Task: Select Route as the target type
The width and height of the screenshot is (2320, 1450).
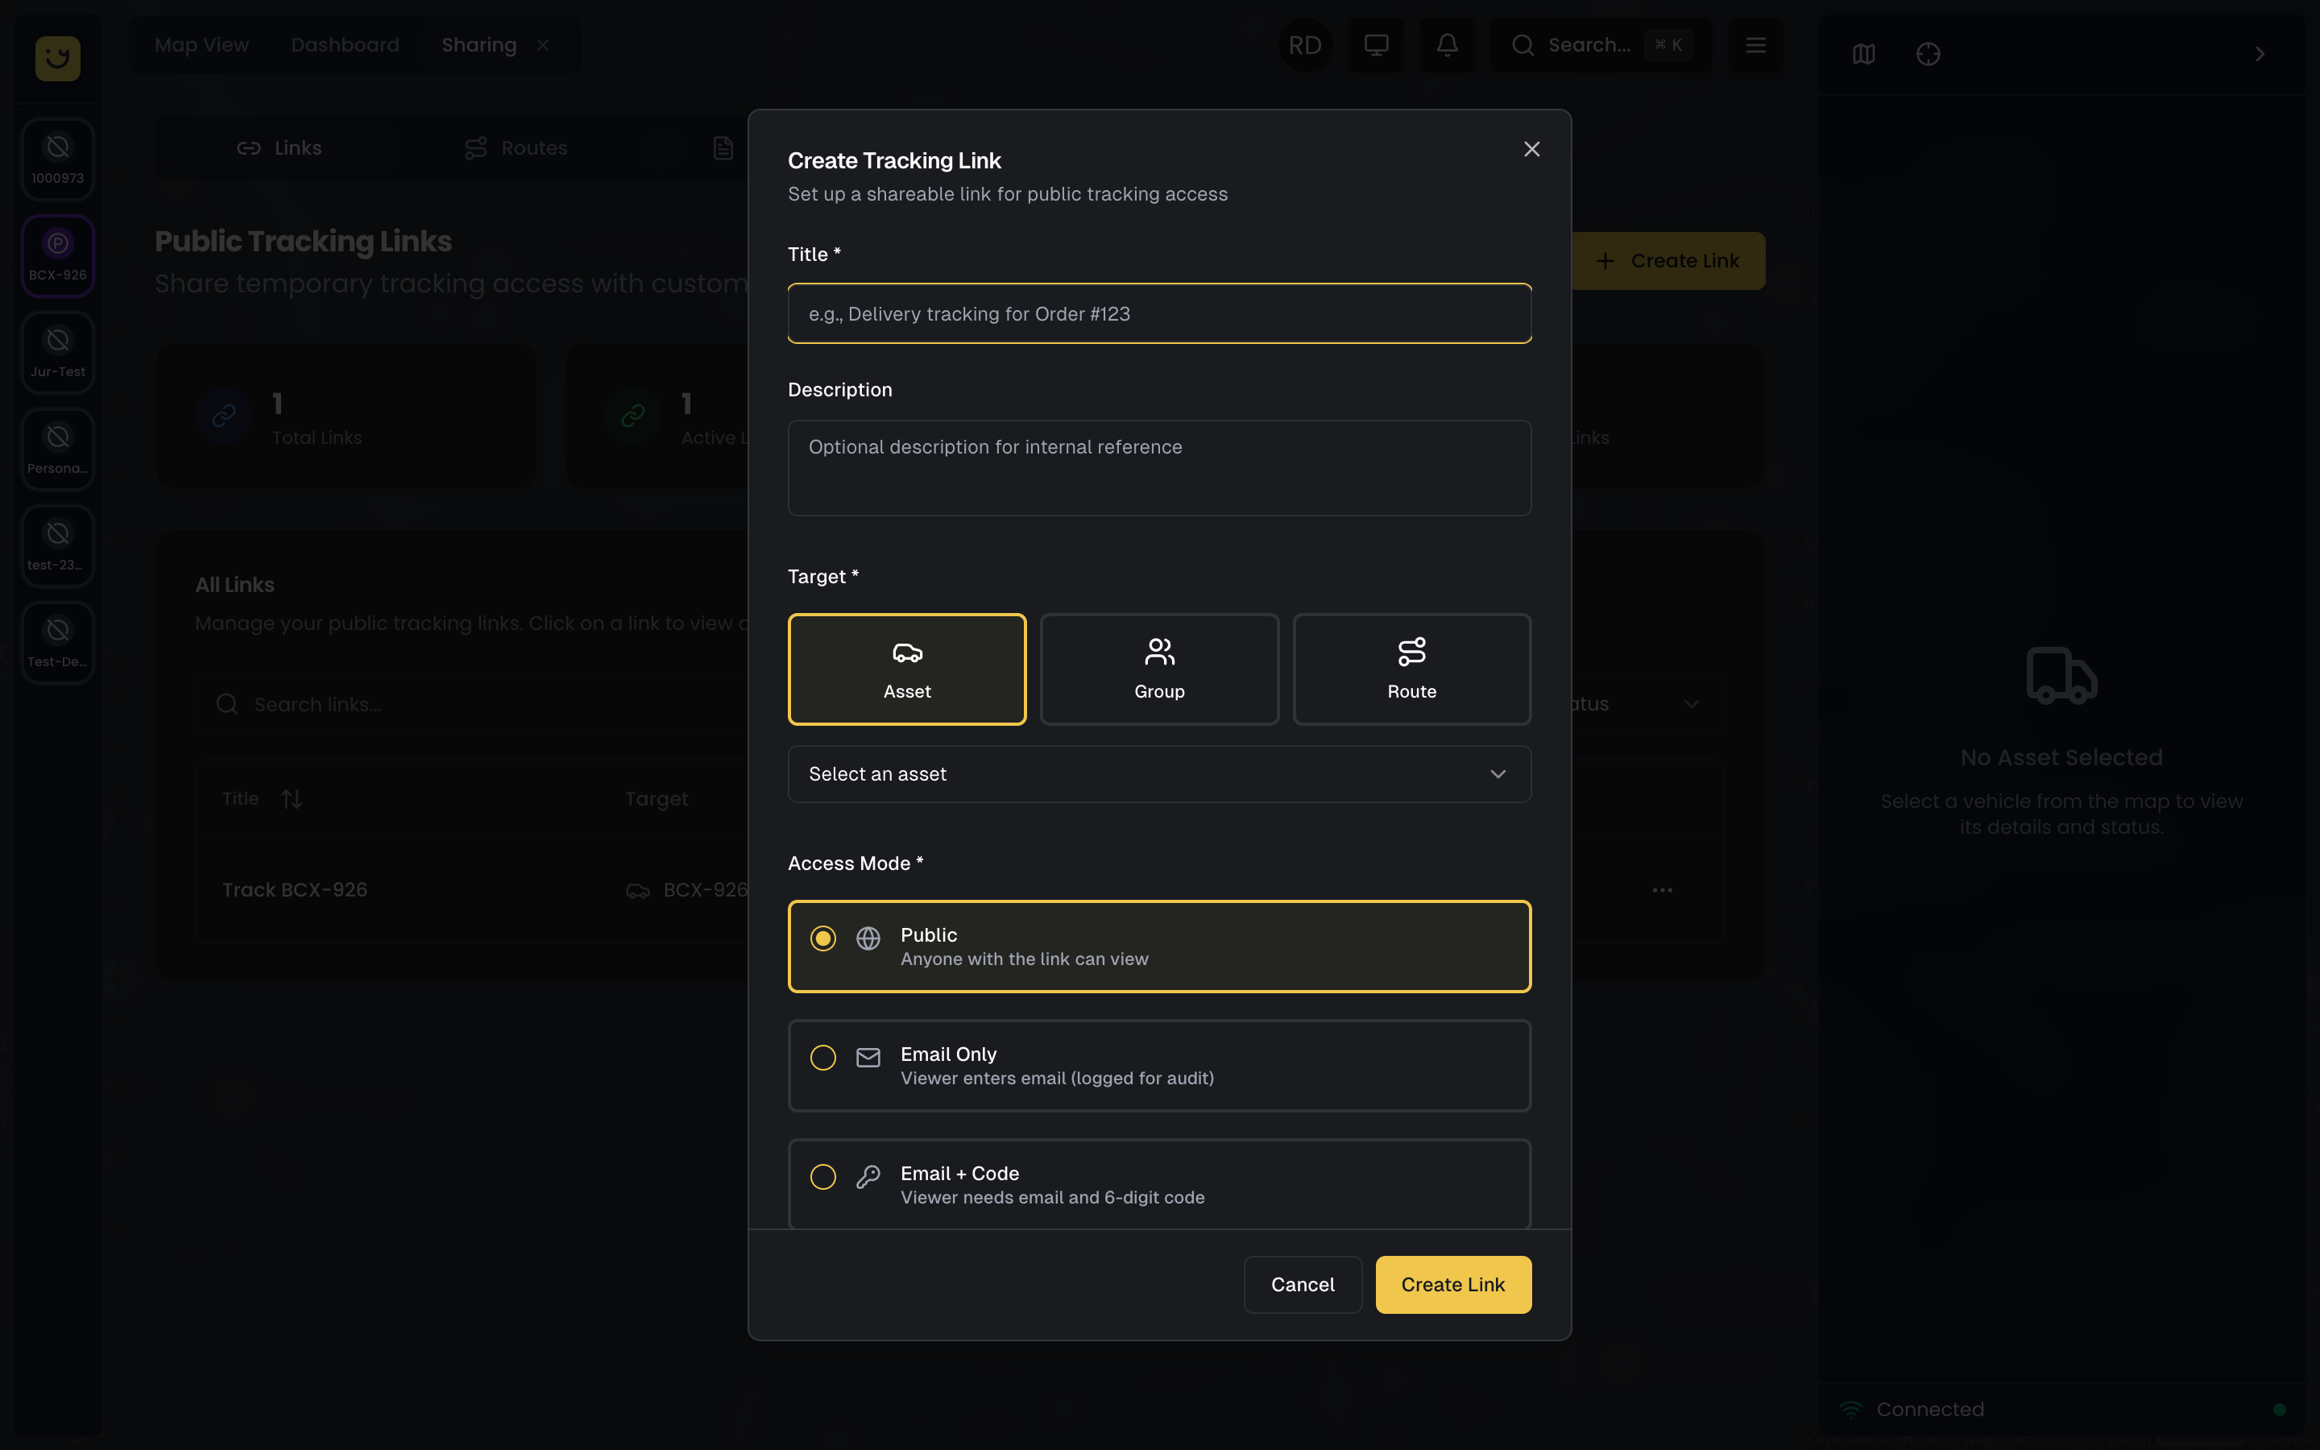Action: click(1411, 669)
